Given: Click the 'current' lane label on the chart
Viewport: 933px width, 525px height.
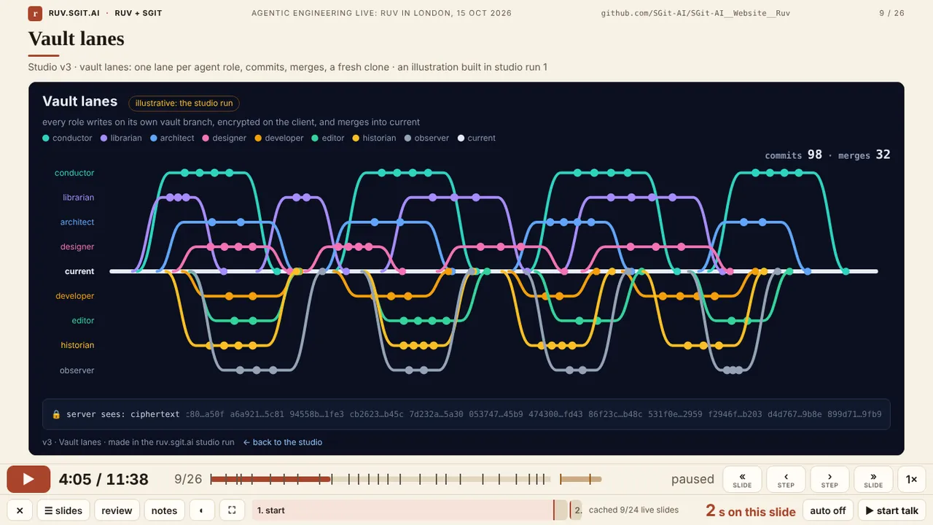Looking at the screenshot, I should 79,271.
